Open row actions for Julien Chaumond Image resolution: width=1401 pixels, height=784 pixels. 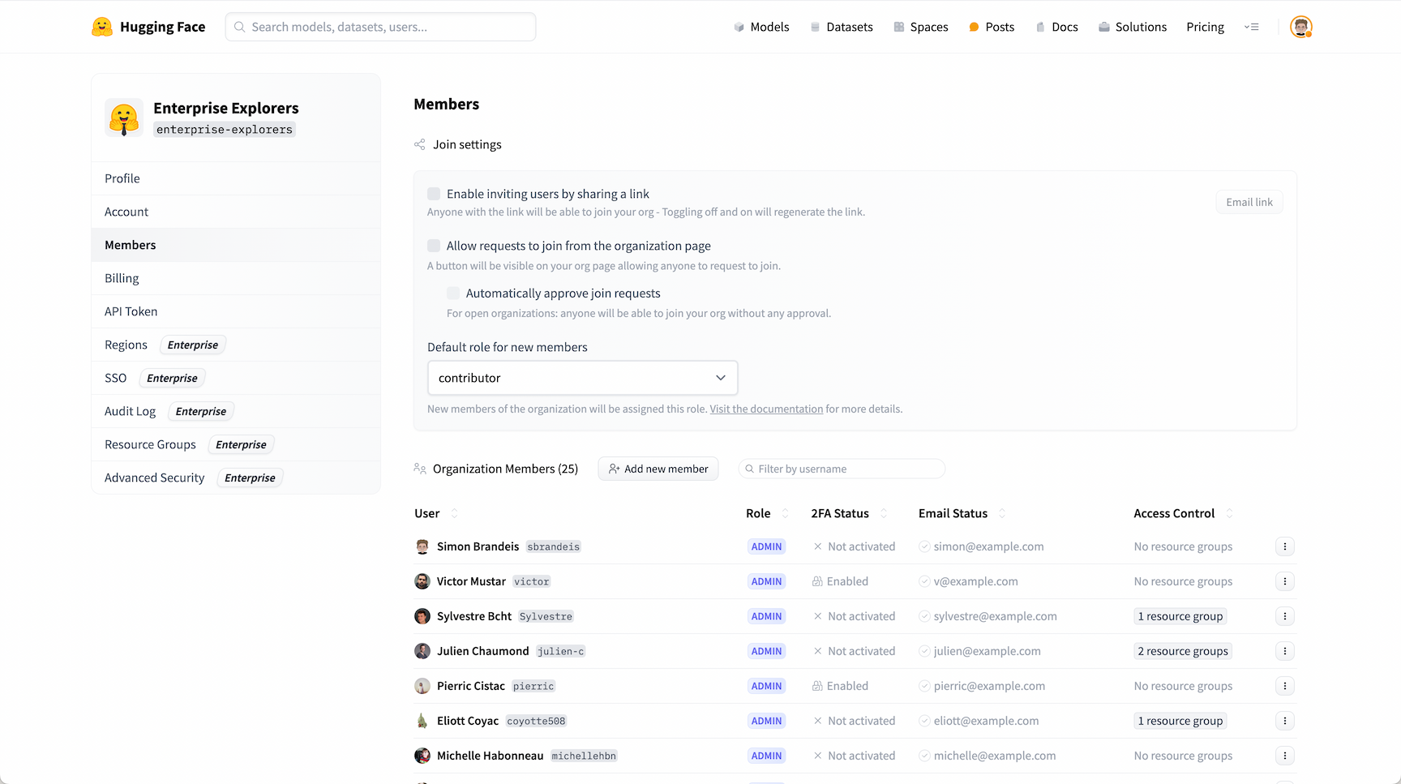1284,651
